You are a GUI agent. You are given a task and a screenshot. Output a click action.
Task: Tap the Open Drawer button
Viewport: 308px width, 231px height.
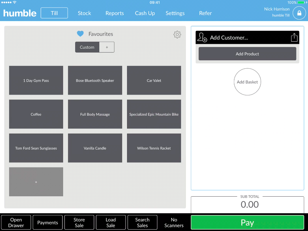tap(16, 222)
